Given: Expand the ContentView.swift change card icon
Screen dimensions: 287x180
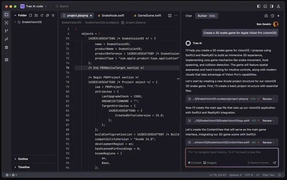Looking at the screenshot, I should (x=190, y=142).
